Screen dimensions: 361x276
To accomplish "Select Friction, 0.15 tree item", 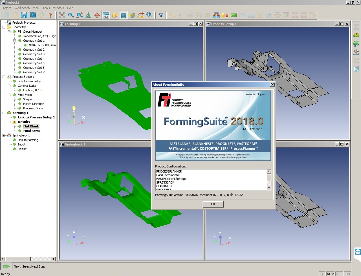I will point(32,90).
